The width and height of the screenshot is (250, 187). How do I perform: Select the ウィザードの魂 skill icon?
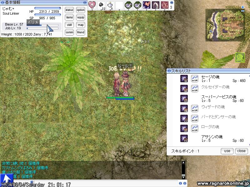pyautogui.click(x=184, y=108)
